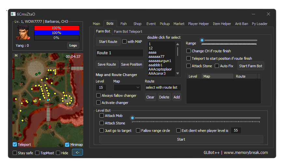This screenshot has width=286, height=165.
Task: Open the Player Helper tab
Action: (x=198, y=24)
